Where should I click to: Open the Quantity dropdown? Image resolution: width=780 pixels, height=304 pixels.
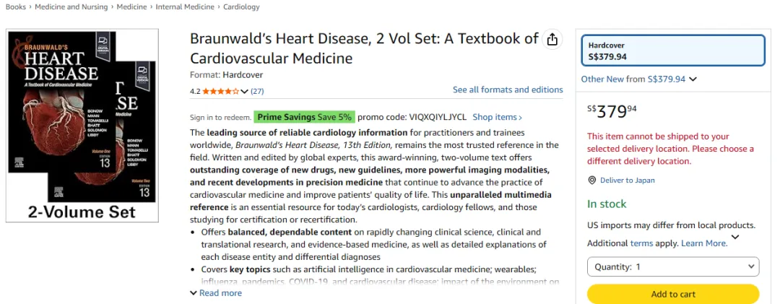click(x=673, y=266)
